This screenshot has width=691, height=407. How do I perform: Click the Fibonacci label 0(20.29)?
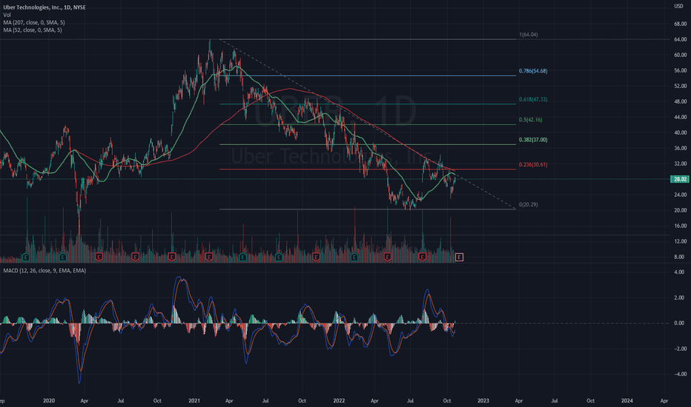[529, 204]
